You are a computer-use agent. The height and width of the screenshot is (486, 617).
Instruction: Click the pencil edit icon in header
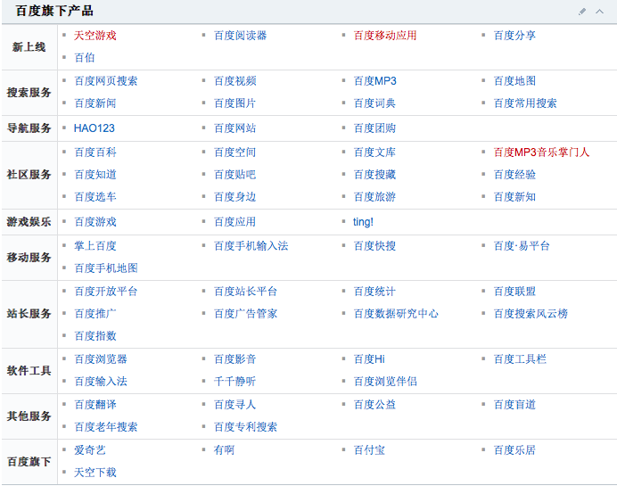[582, 12]
